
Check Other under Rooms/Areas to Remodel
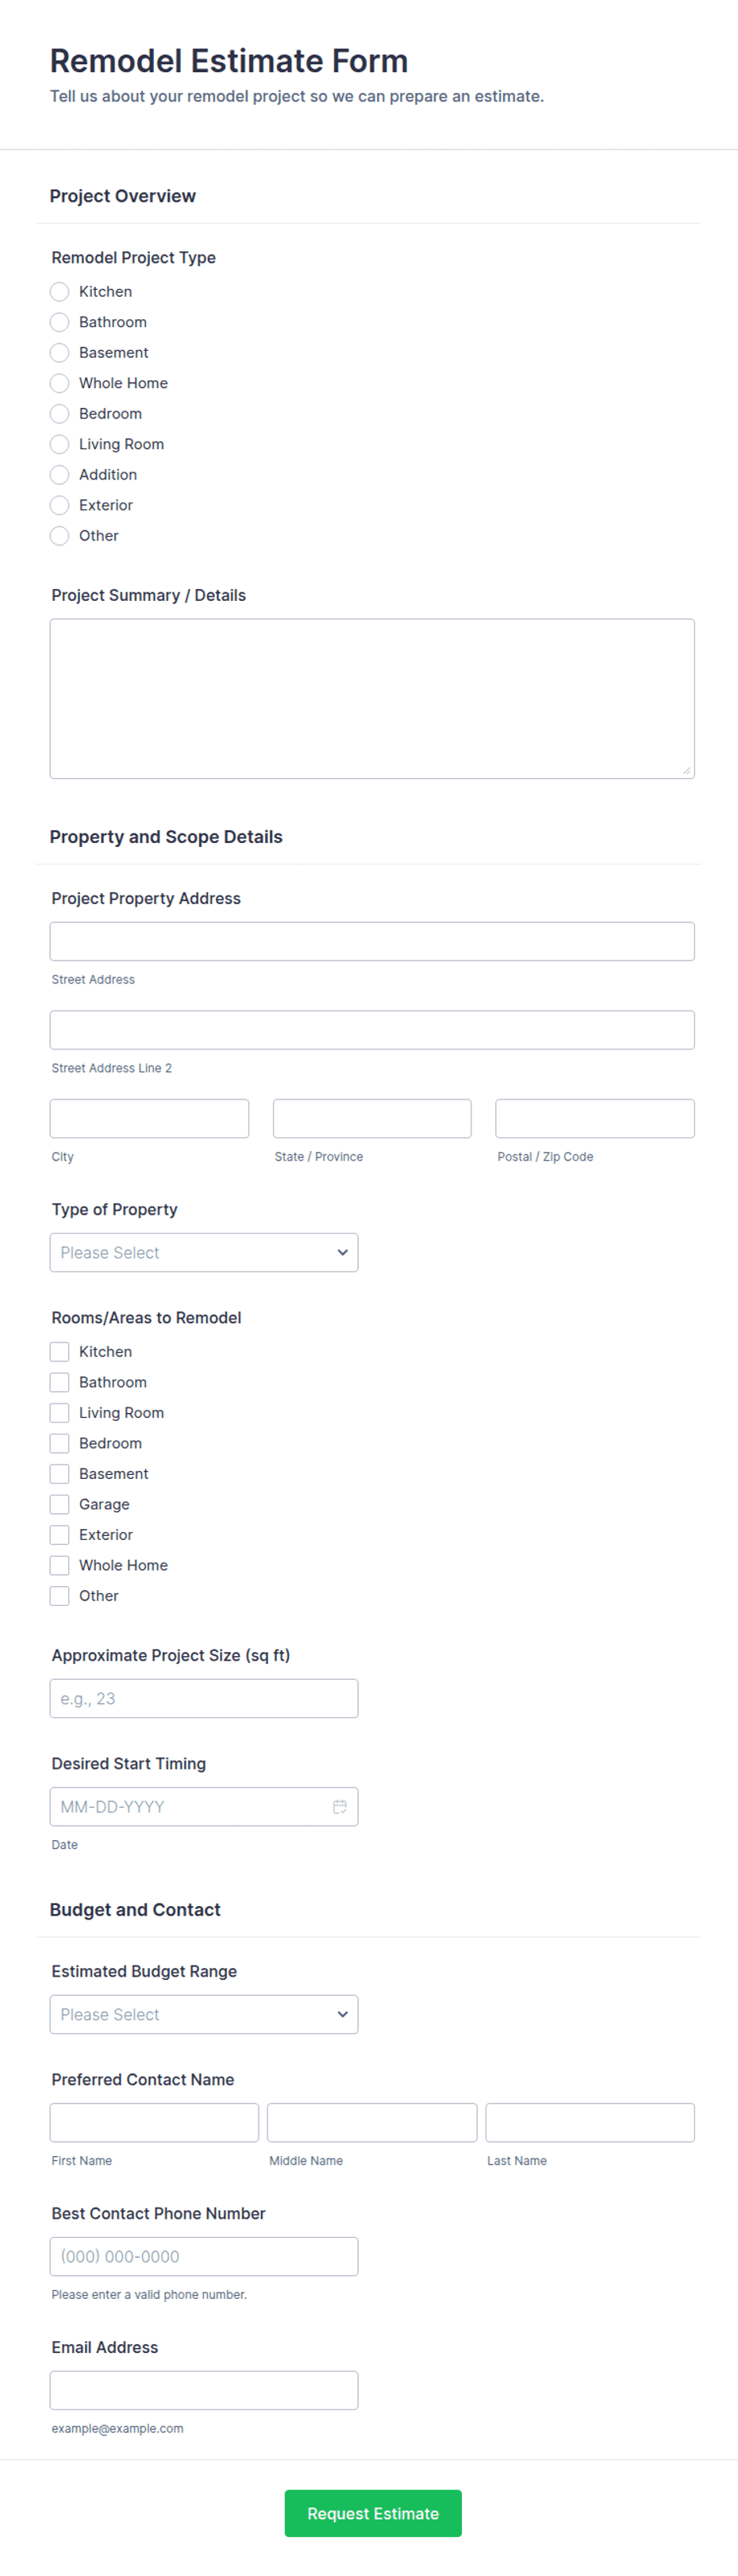pyautogui.click(x=60, y=1595)
